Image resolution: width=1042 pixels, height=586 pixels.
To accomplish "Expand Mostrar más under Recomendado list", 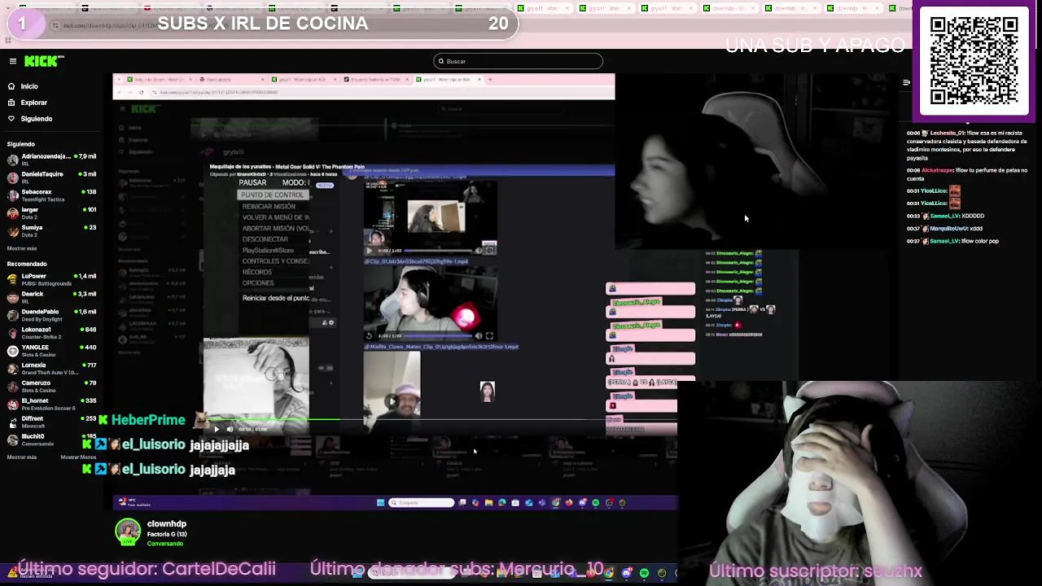I will (22, 457).
